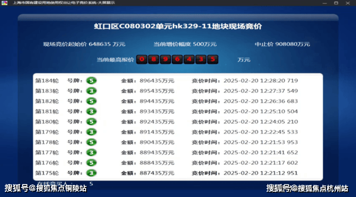This screenshot has width=356, height=197.
Task: Click the 第178轮 round label
Action: pyautogui.click(x=47, y=142)
